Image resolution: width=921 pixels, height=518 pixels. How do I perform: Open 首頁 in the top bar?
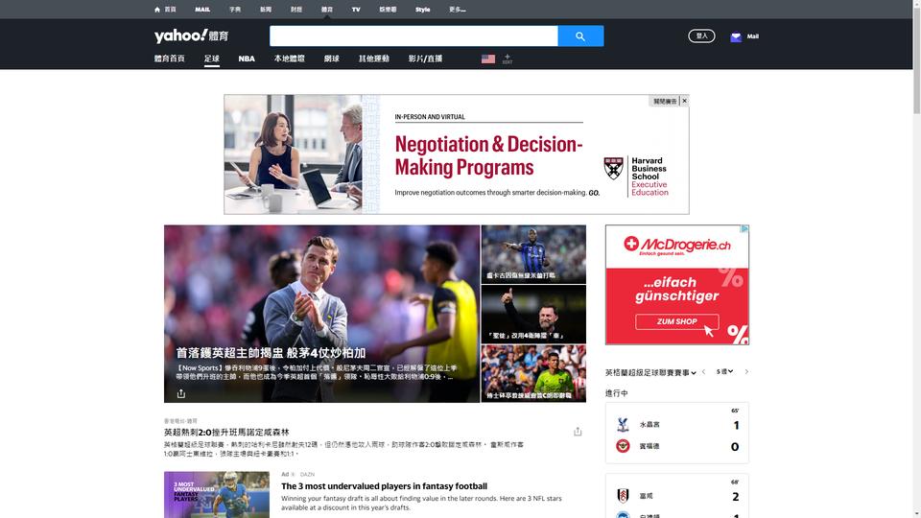point(170,10)
